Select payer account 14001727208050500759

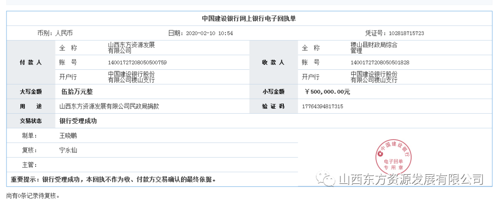pos(137,62)
